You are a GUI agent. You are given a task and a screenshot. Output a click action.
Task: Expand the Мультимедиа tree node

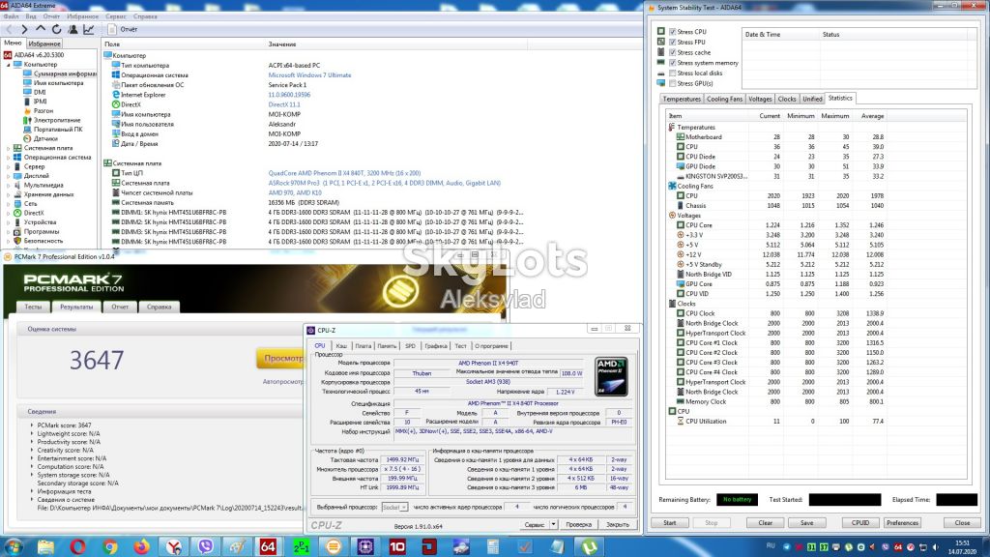pyautogui.click(x=8, y=185)
